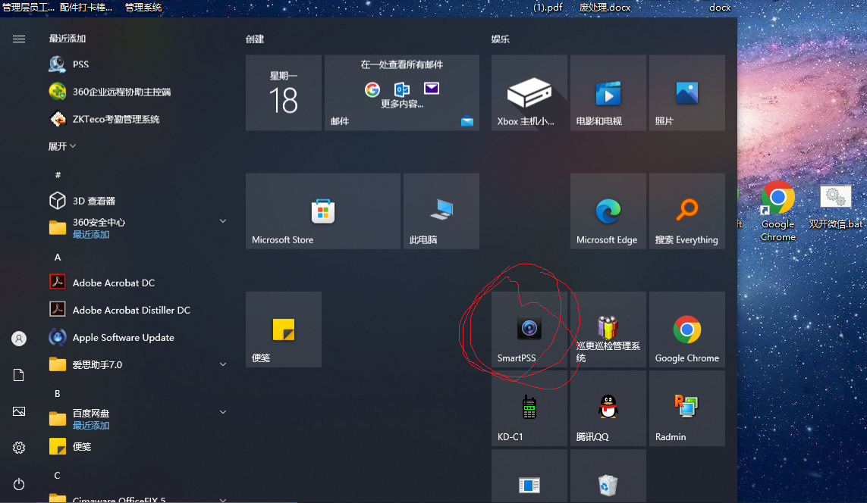Launch the 腾讯QQ tile

coord(608,408)
